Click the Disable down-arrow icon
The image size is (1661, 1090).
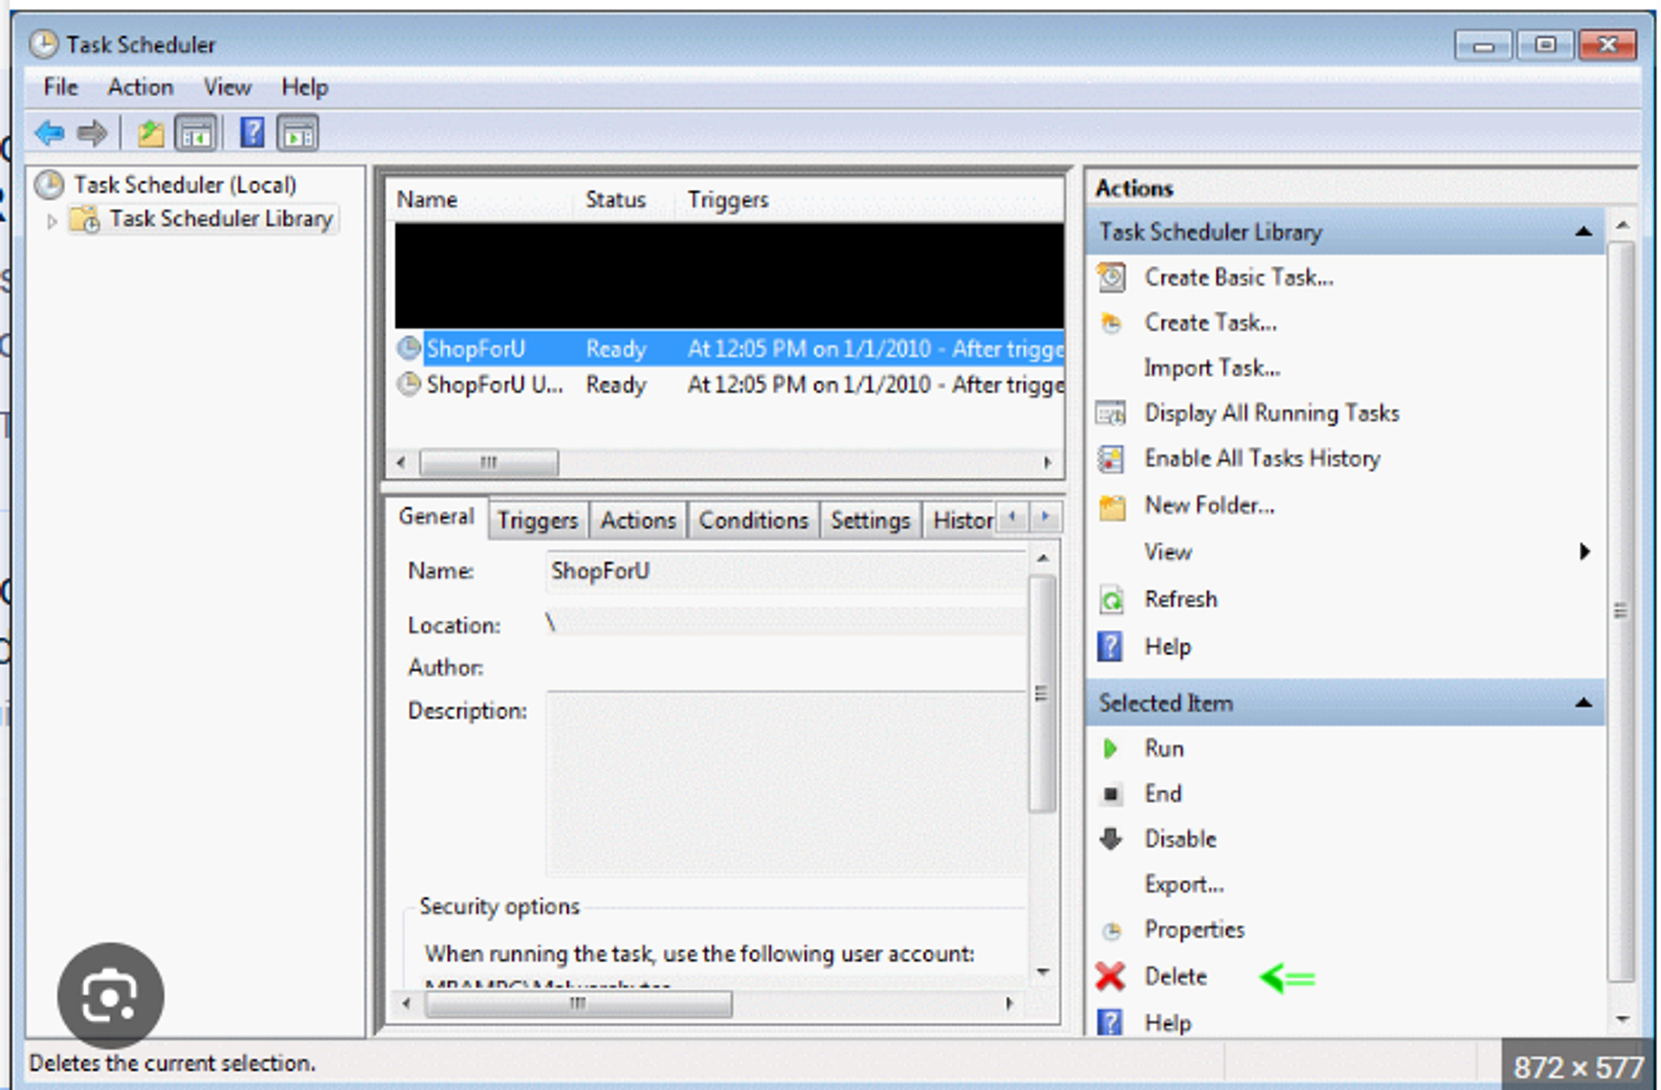(x=1110, y=839)
